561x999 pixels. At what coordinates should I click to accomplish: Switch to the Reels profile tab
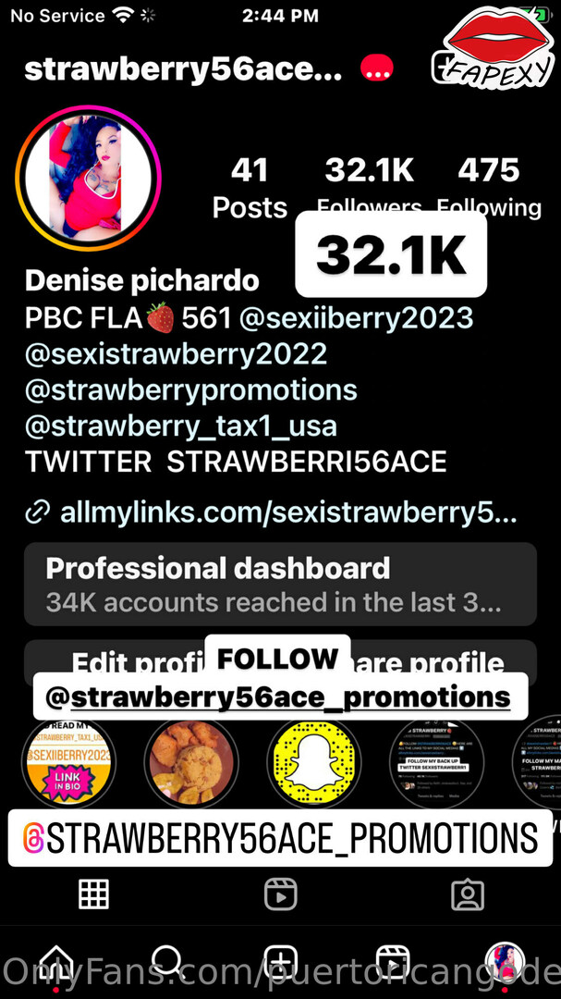(280, 894)
